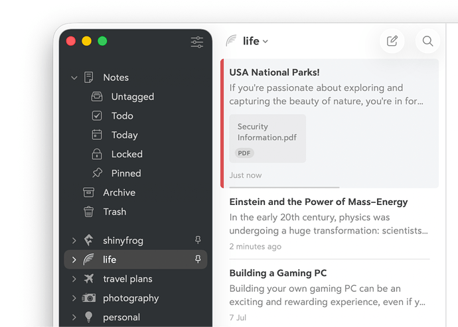
Task: Select the Untagged notes filter
Action: click(x=132, y=97)
